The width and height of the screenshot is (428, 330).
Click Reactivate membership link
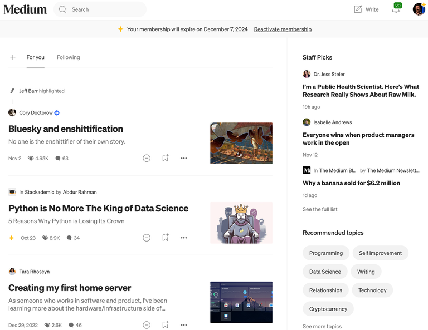[283, 29]
